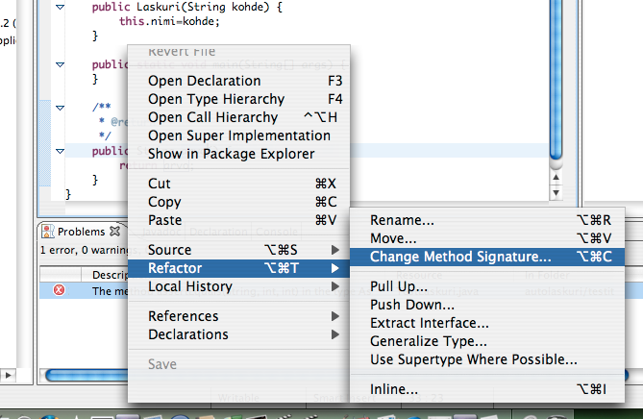643x419 pixels.
Task: Select Show in Package Explorer
Action: (239, 154)
